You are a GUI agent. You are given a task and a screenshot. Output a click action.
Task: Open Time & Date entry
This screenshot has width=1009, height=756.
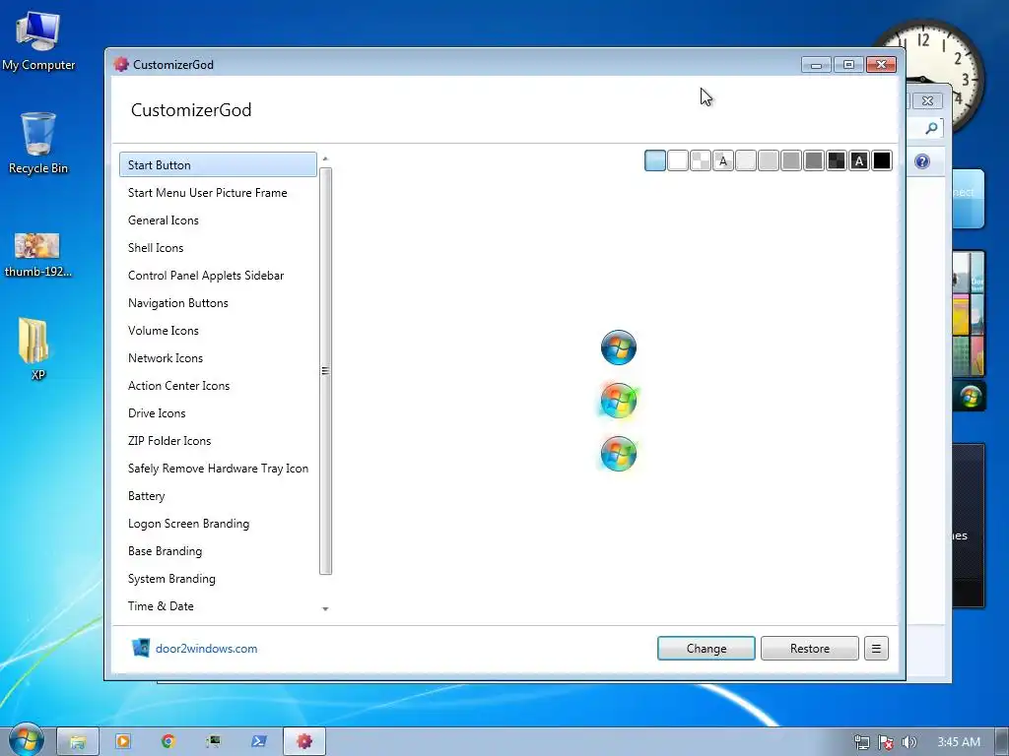[x=218, y=606]
